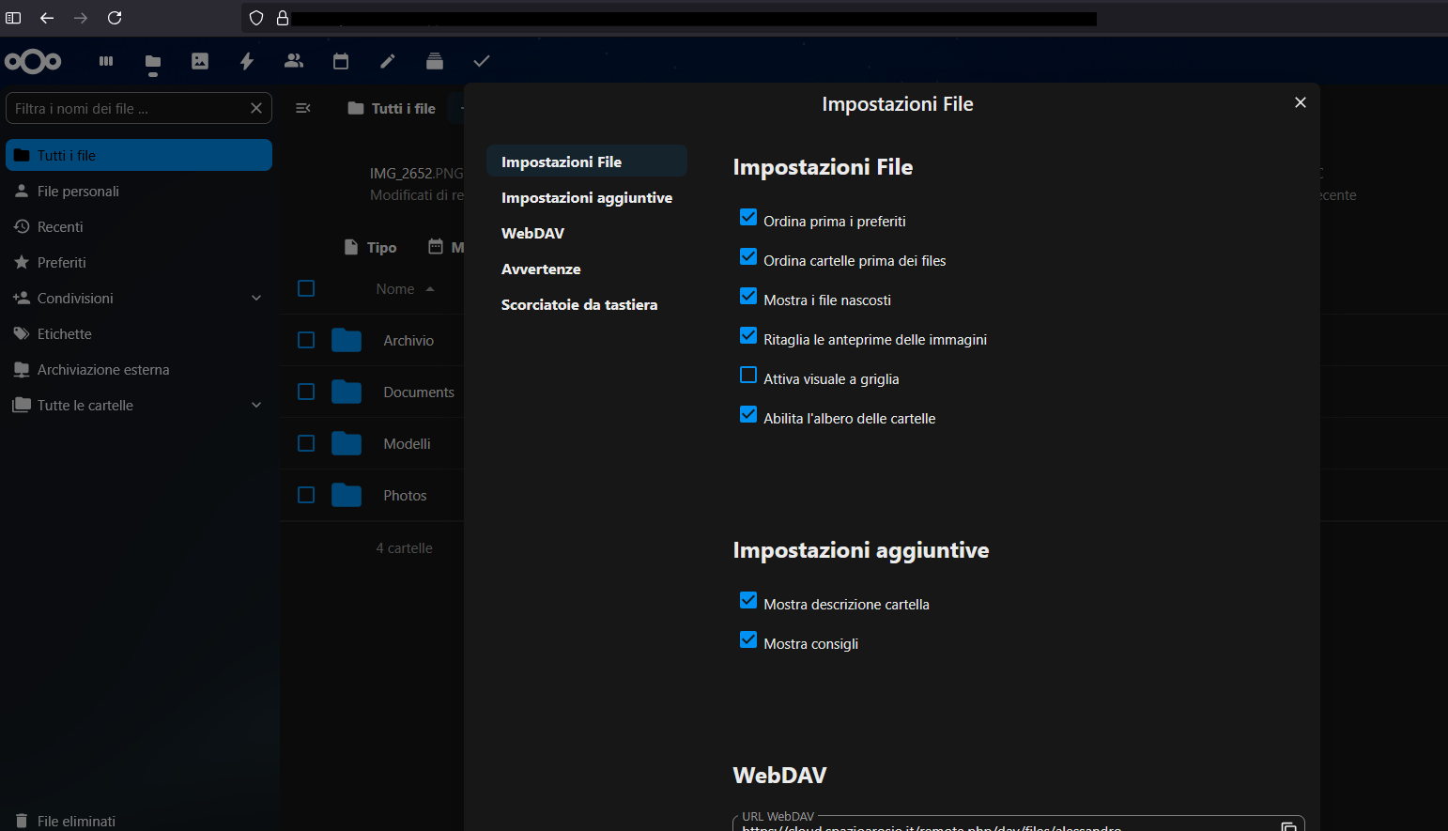Open Preferiti in the sidebar

click(61, 263)
